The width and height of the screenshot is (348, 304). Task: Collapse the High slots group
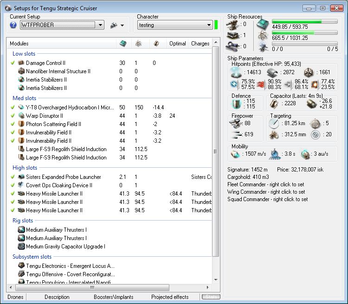coord(25,168)
